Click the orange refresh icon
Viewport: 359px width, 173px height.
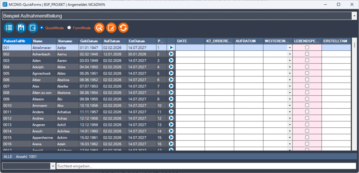(123, 28)
